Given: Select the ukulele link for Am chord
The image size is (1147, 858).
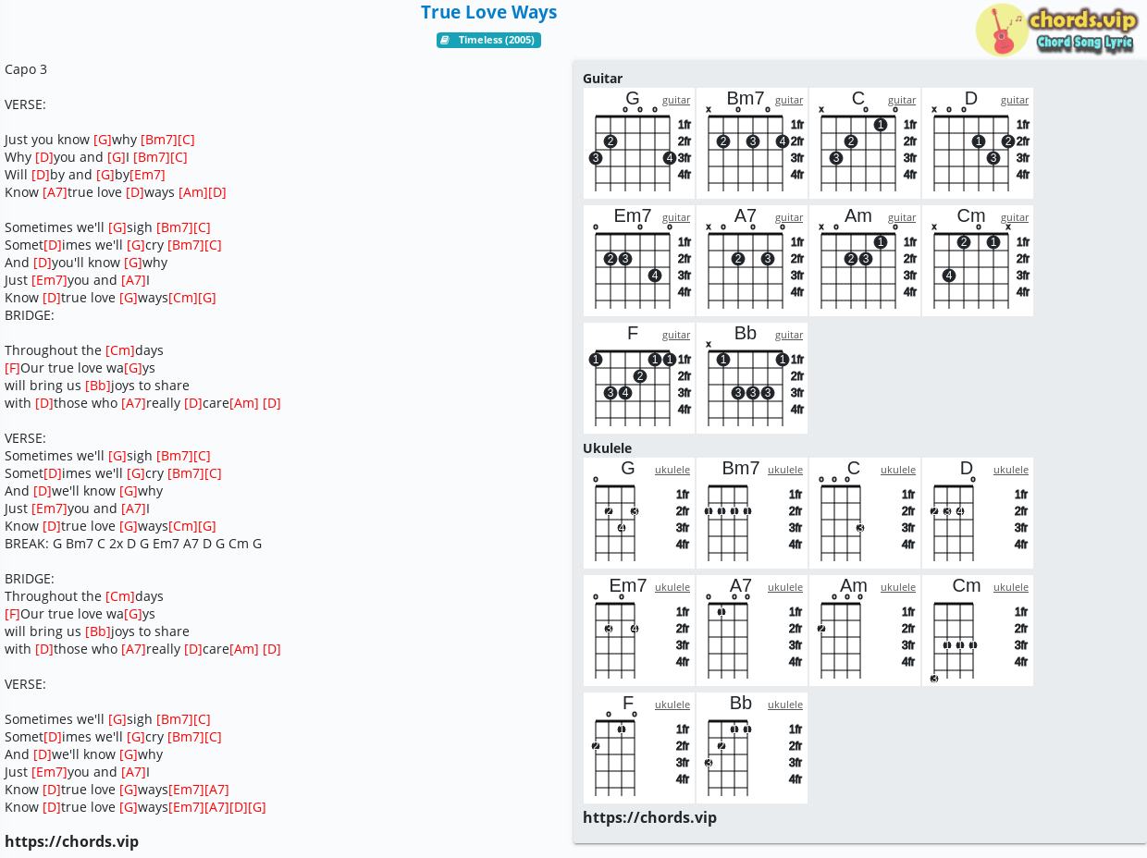Looking at the screenshot, I should coord(898,587).
